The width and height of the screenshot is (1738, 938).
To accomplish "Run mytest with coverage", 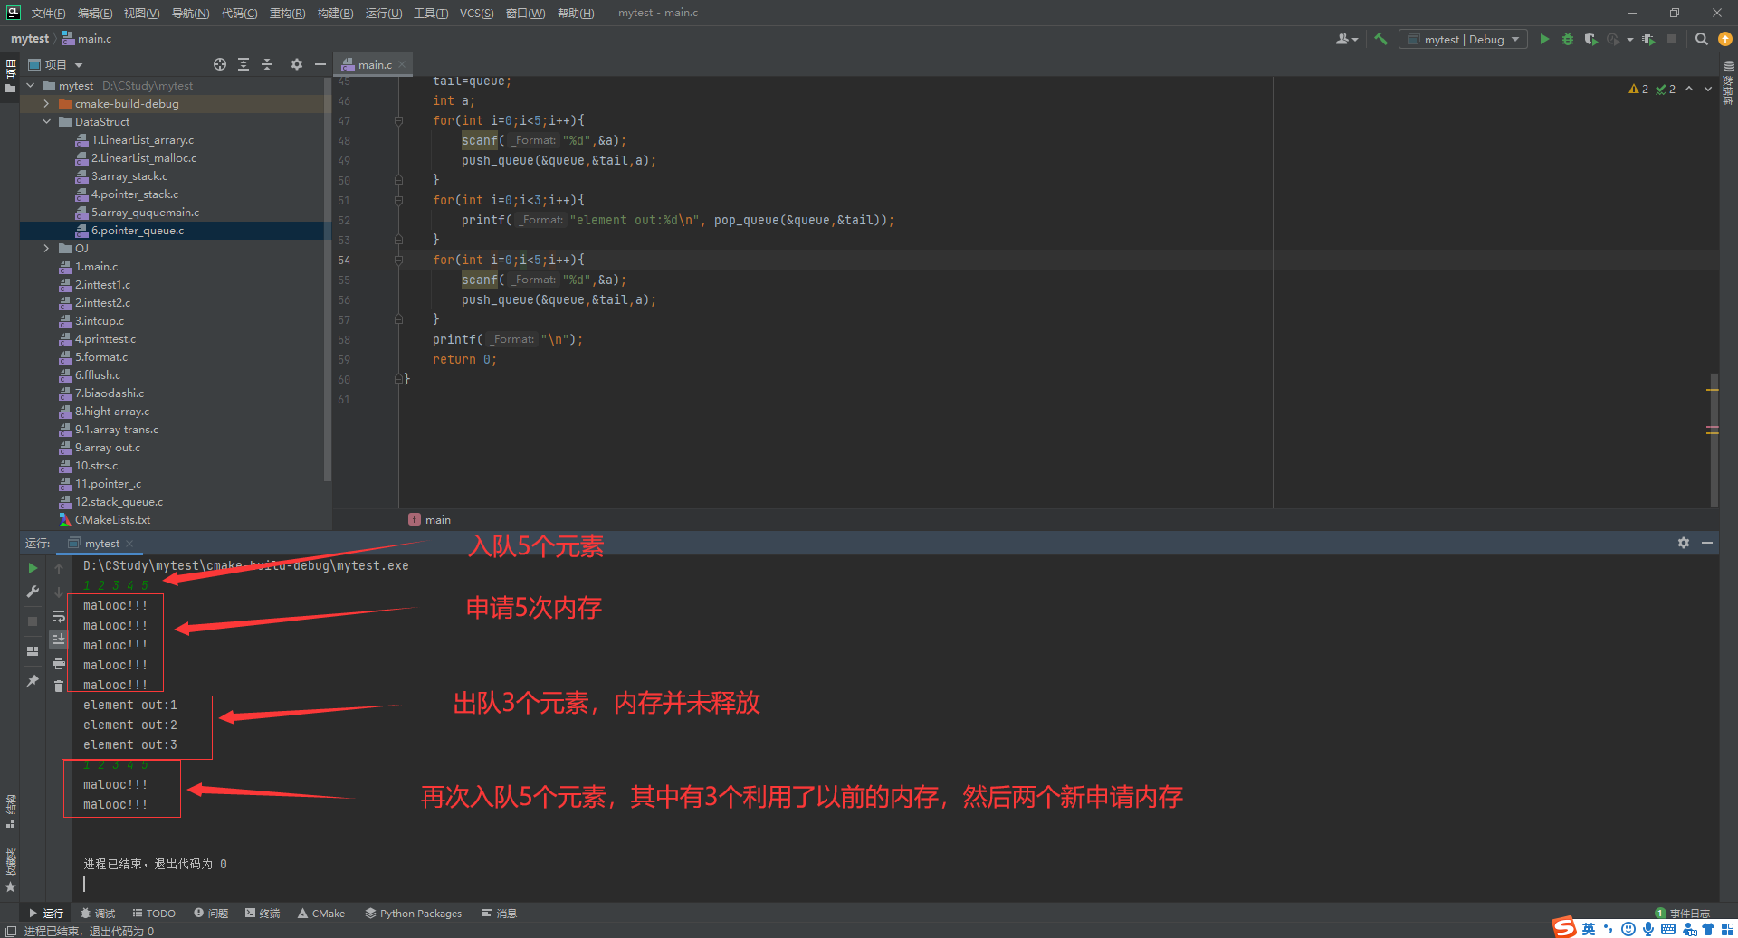I will tap(1590, 39).
